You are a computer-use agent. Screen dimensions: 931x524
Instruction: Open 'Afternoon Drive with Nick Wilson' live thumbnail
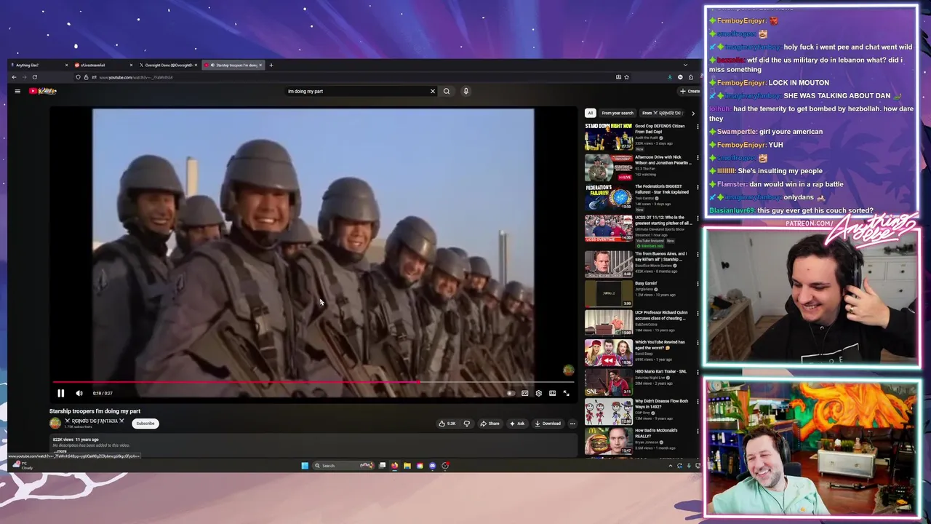[x=609, y=167]
